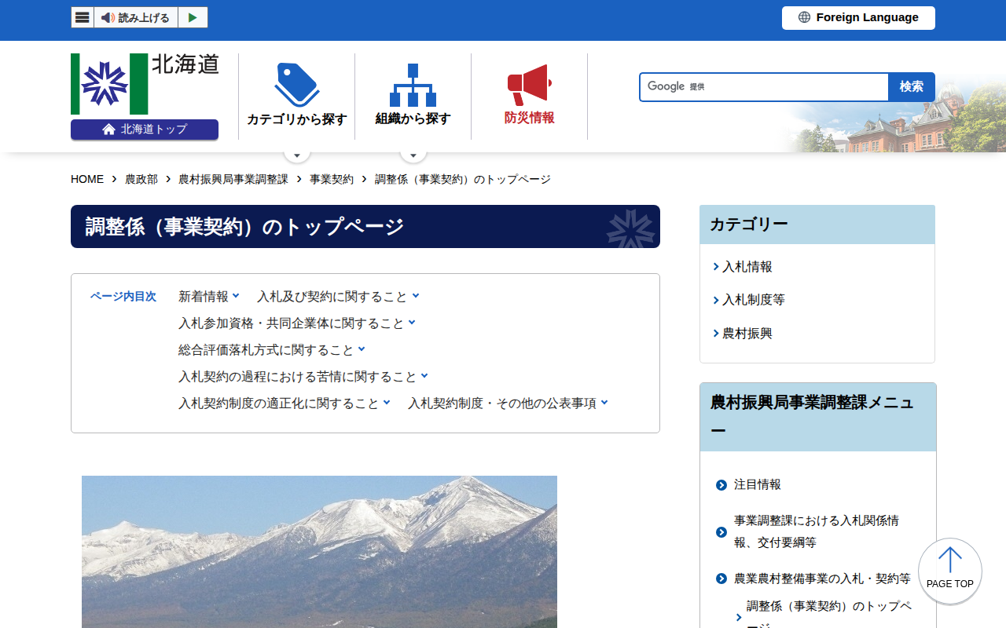
Task: Start read-aloud with green play button
Action: pyautogui.click(x=193, y=17)
